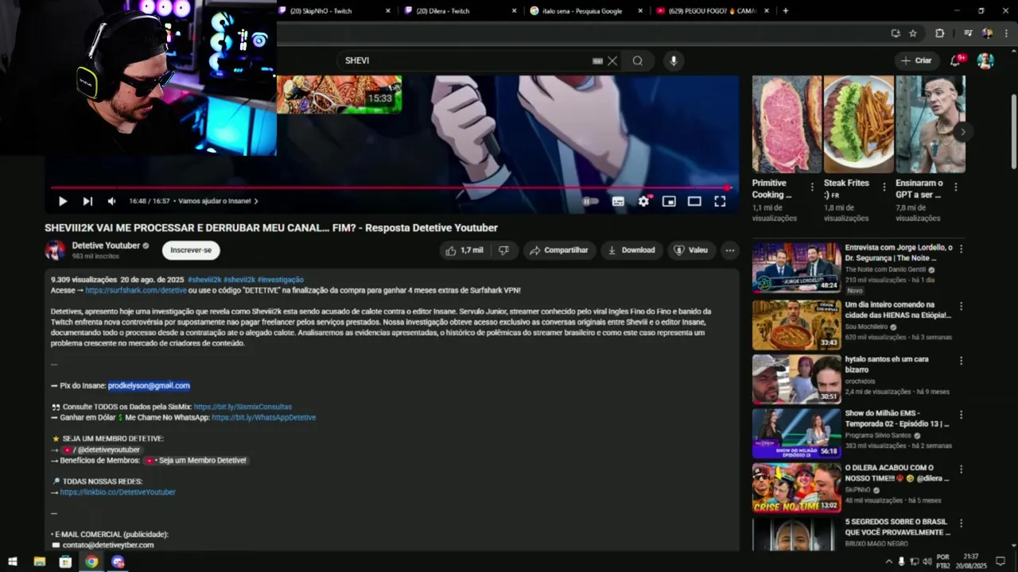Open the Windows Start menu

(x=13, y=562)
